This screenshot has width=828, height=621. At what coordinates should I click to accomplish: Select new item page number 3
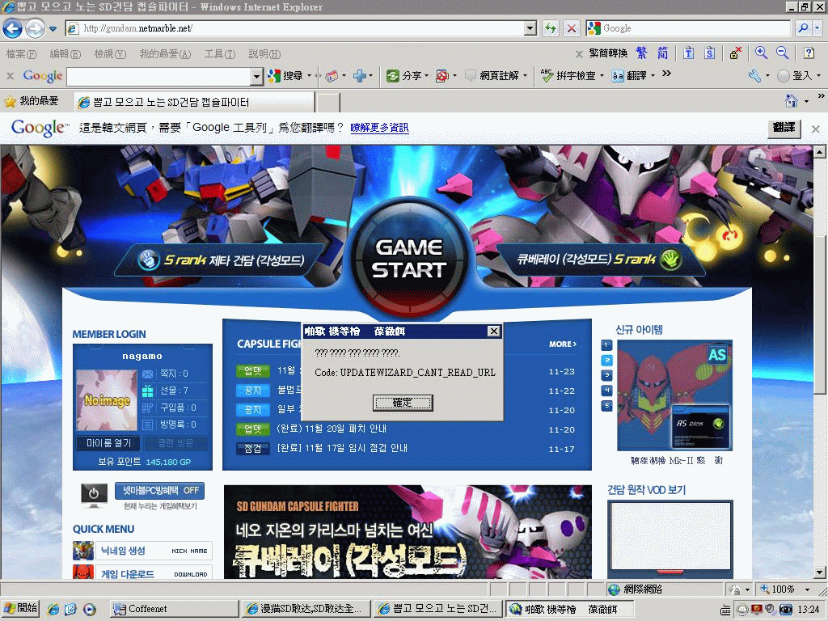(x=606, y=375)
